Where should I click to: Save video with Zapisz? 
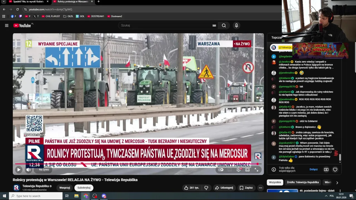coord(246,188)
